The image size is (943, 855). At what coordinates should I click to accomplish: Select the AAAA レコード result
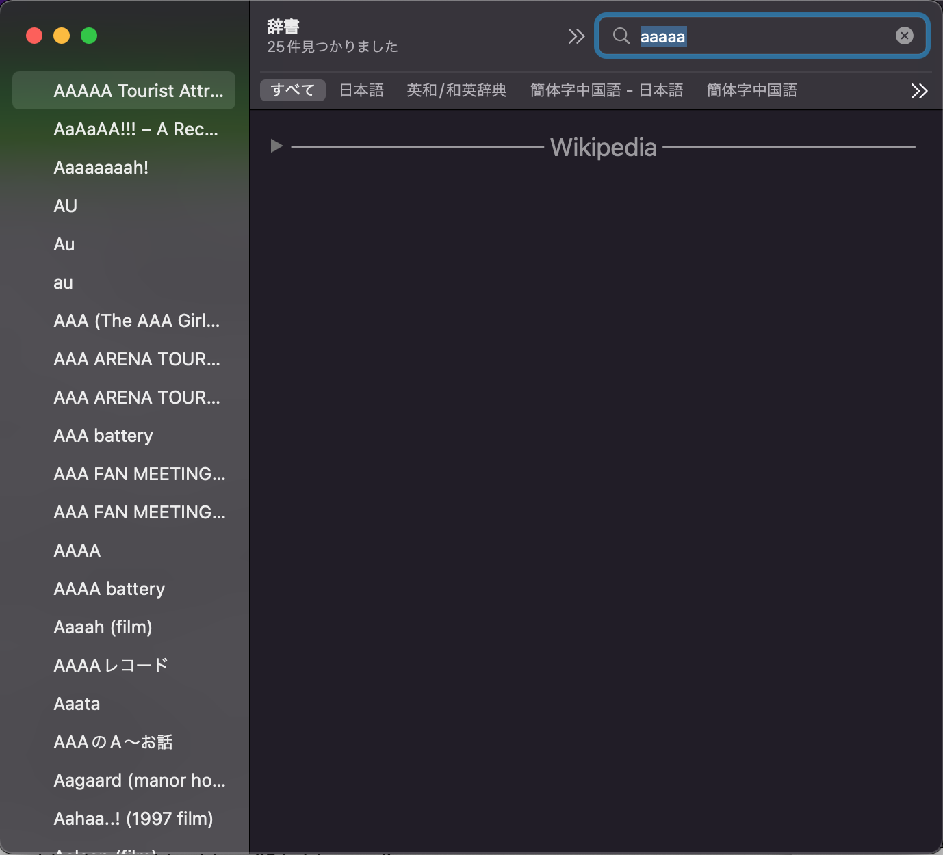click(x=111, y=666)
